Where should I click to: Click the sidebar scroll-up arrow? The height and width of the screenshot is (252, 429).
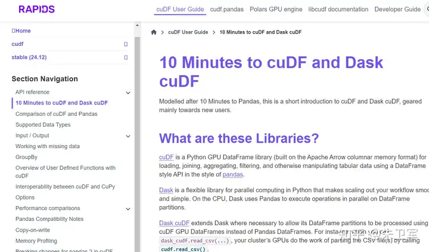137,26
